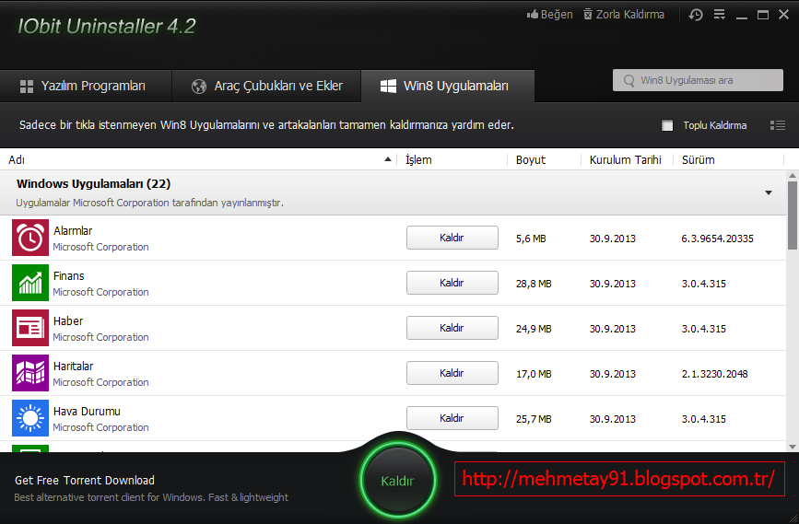Viewport: 799px width, 524px height.
Task: Click the large round green Kaldır button
Action: pyautogui.click(x=398, y=480)
